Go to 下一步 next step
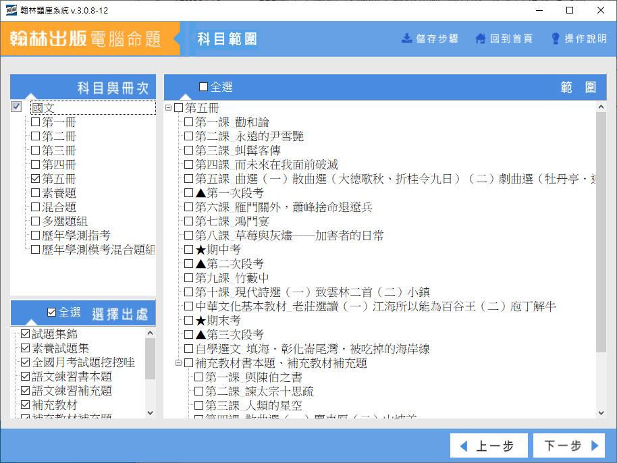 pos(566,446)
